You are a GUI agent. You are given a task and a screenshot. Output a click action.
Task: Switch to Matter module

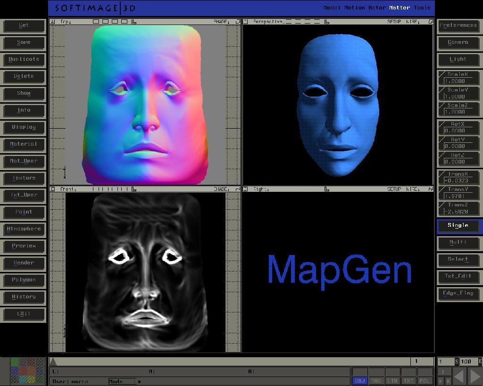click(400, 8)
